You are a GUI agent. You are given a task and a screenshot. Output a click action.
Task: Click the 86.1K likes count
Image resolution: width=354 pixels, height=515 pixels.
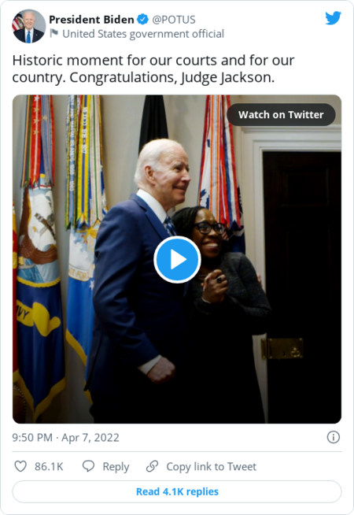click(x=49, y=466)
